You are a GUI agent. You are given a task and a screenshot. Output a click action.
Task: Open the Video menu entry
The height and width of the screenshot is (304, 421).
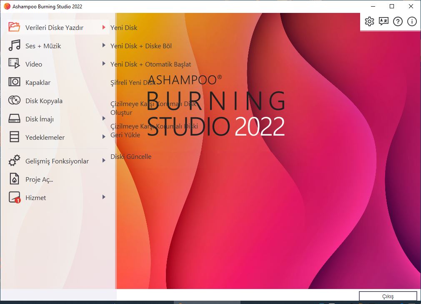(58, 64)
